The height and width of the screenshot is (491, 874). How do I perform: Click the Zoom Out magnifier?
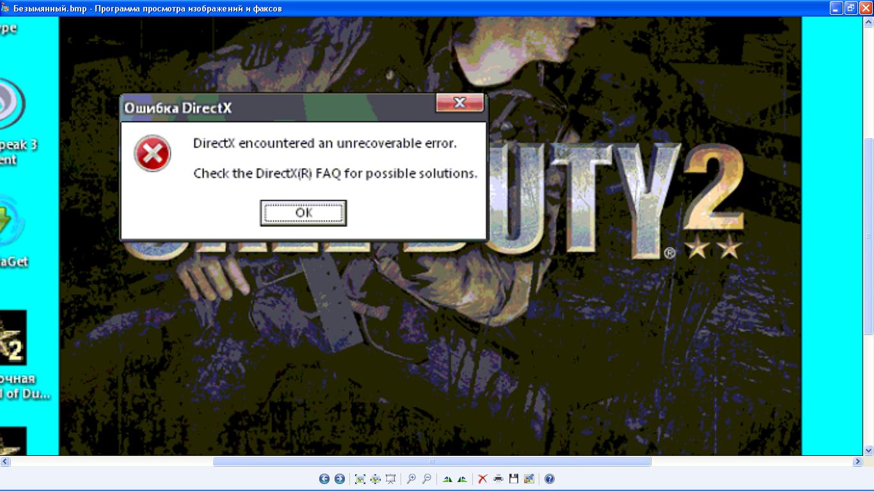(x=427, y=479)
